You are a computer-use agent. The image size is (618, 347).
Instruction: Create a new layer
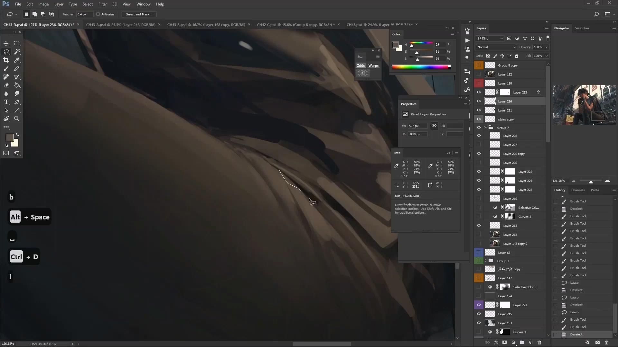531,343
